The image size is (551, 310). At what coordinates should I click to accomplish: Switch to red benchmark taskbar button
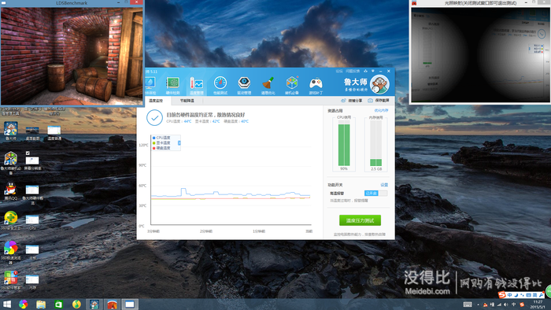[x=112, y=304]
